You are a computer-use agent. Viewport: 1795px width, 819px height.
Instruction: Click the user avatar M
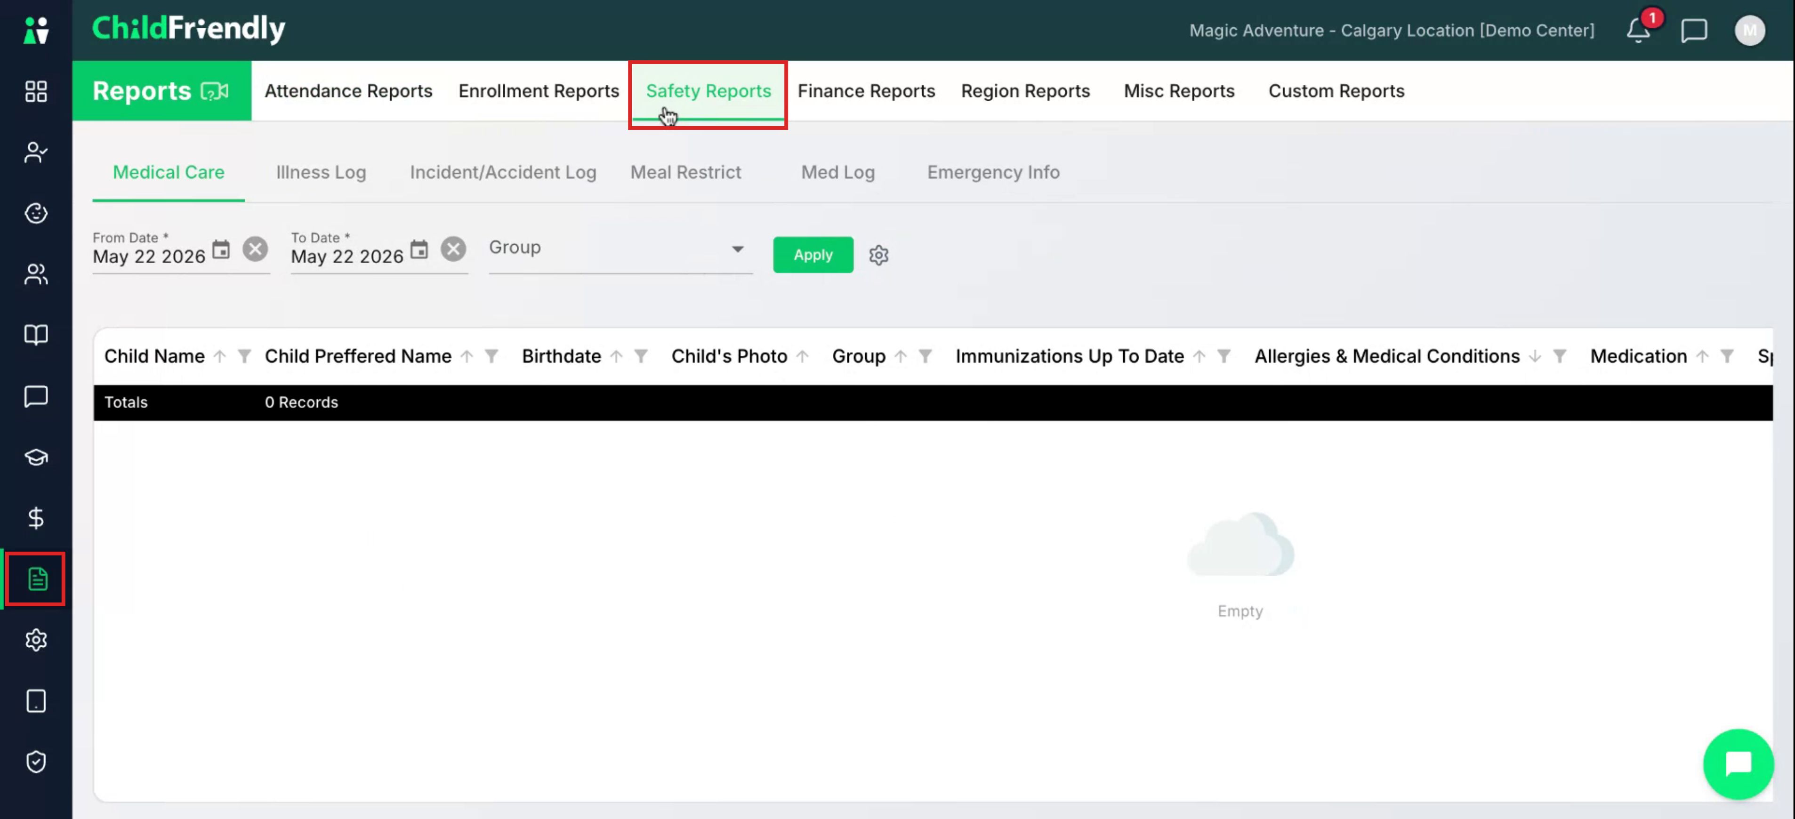coord(1749,31)
